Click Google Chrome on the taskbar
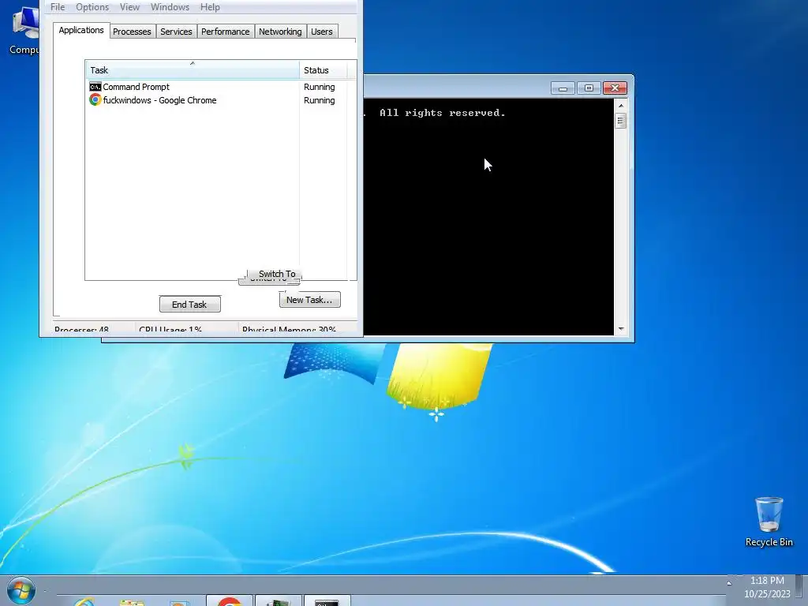Image resolution: width=808 pixels, height=606 pixels. (230, 600)
